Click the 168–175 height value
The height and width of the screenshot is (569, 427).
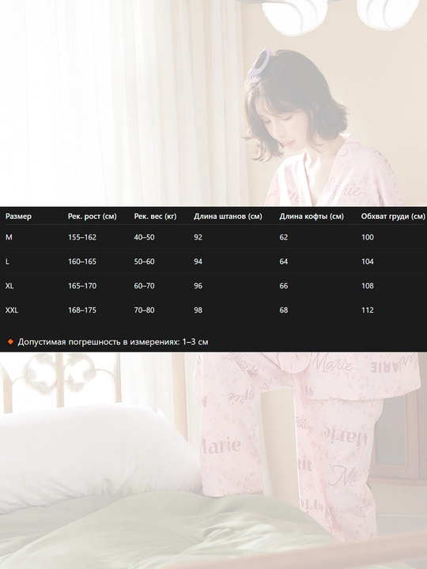82,311
